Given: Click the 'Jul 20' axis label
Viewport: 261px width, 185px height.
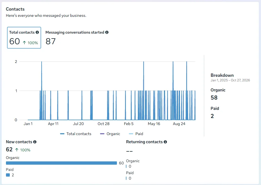Looking at the screenshot, I should pos(78,124).
